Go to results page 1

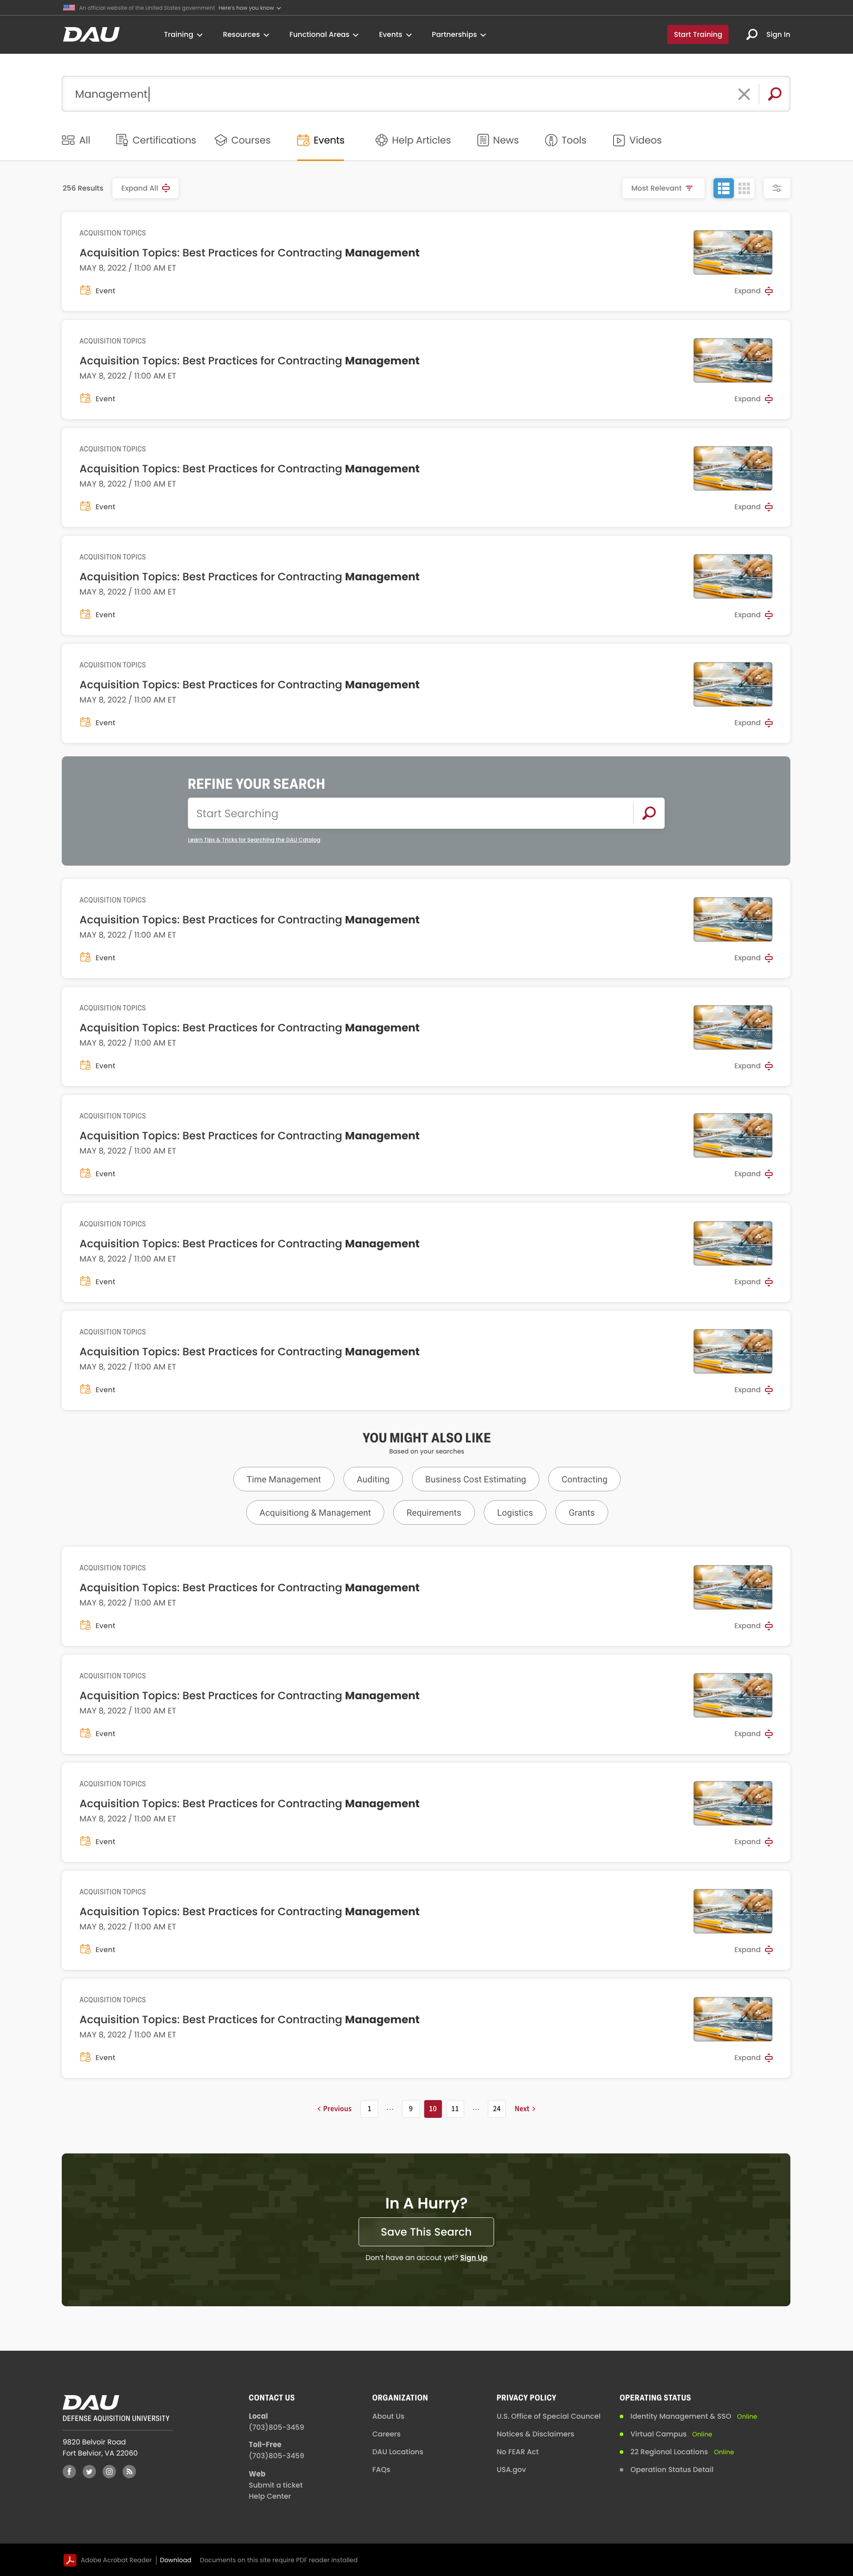click(x=369, y=2108)
